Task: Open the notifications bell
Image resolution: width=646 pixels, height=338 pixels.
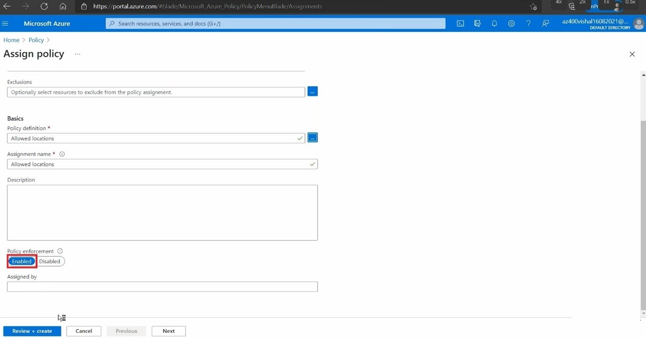Action: (494, 23)
